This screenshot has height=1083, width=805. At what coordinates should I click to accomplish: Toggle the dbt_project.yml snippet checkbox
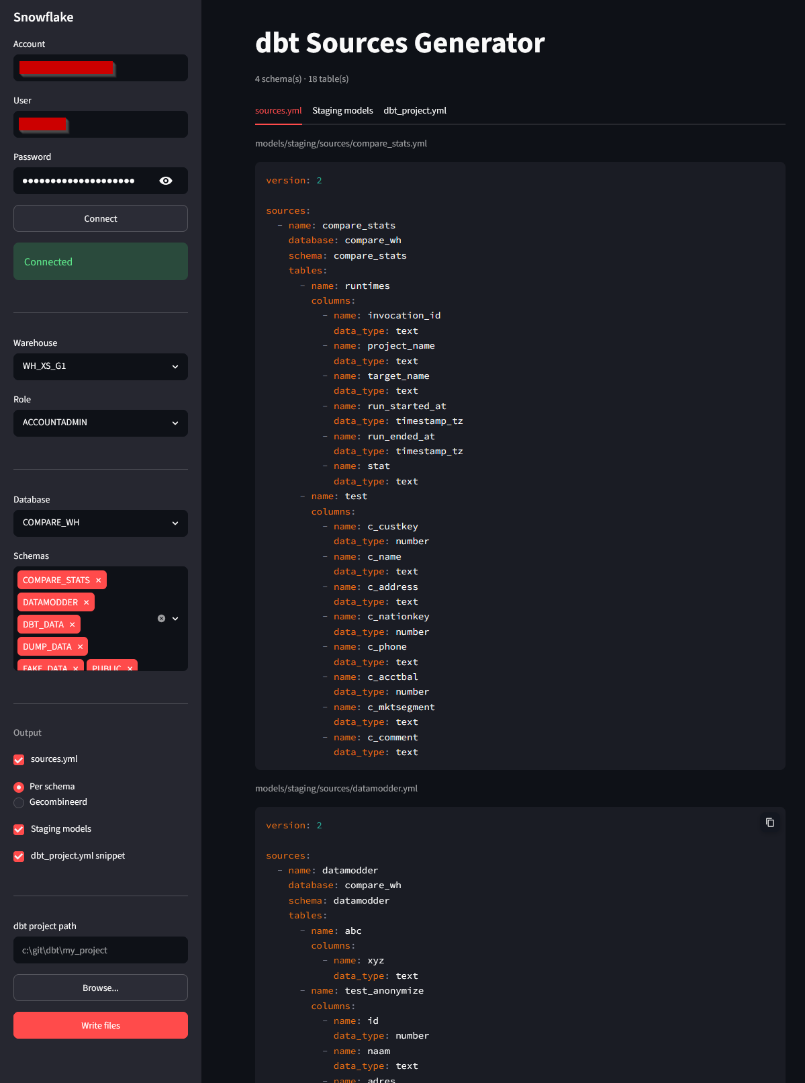[x=19, y=857]
